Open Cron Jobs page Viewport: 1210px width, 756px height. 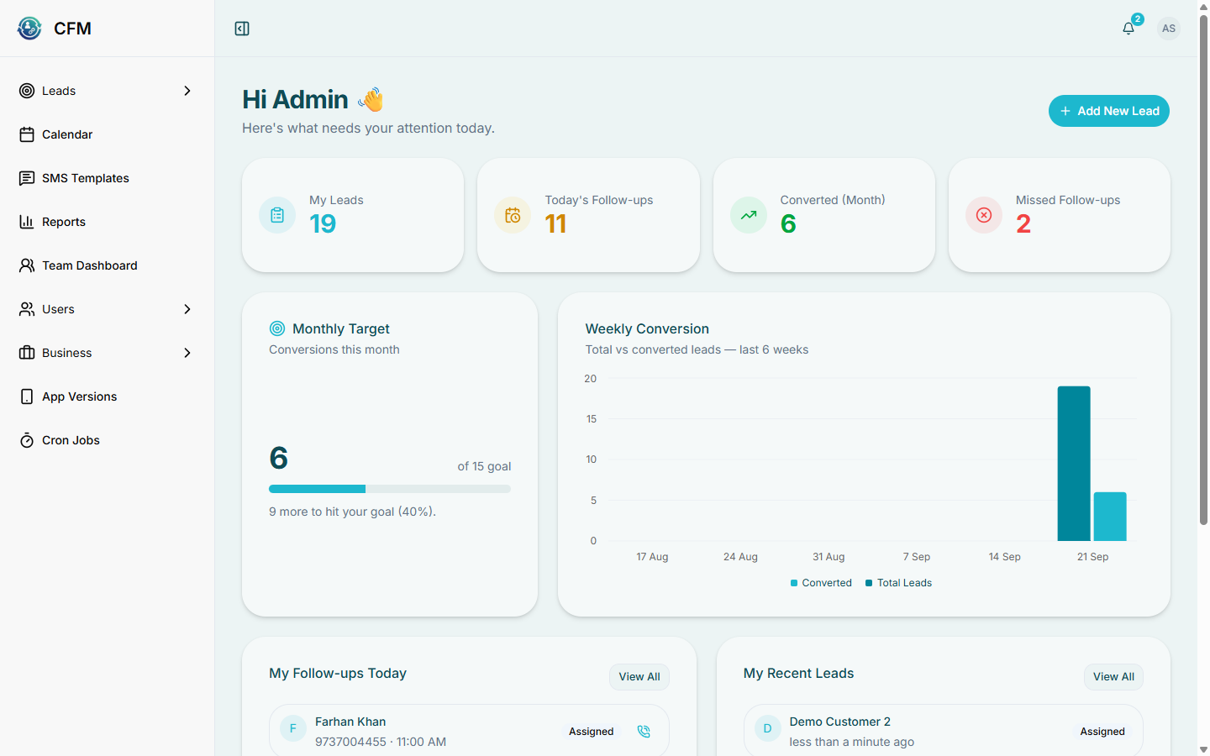[108, 440]
